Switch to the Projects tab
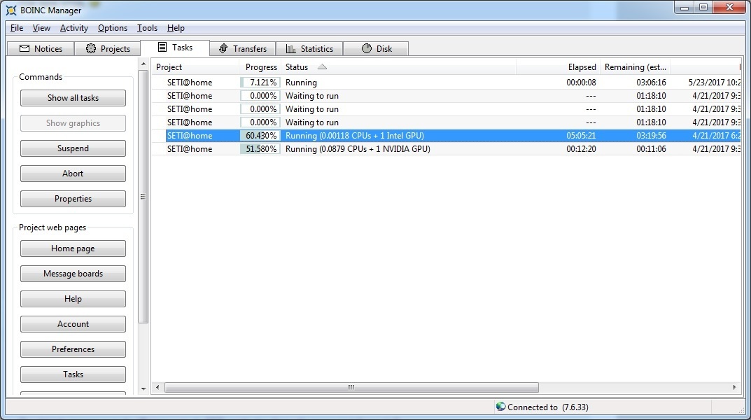 pyautogui.click(x=108, y=49)
